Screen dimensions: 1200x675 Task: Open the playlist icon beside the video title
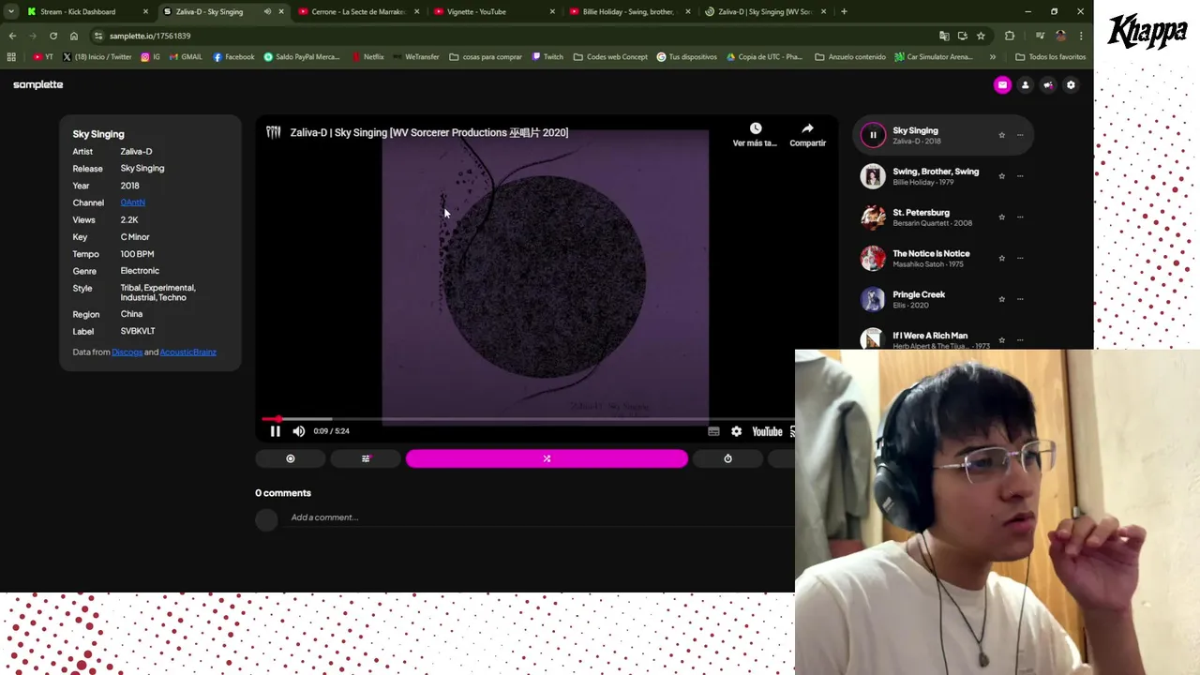pyautogui.click(x=273, y=132)
